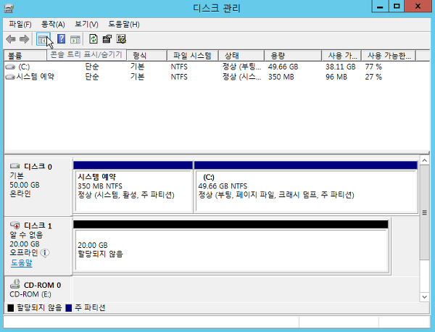Click the blue 주 파티션 legend swatch
Screen dimensions: 435x332
point(69,308)
